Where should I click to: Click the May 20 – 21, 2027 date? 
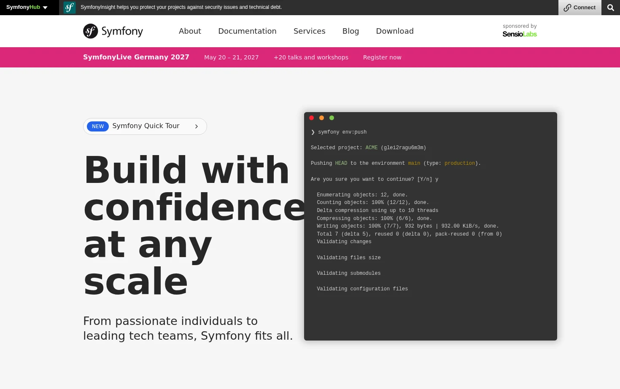pyautogui.click(x=232, y=57)
